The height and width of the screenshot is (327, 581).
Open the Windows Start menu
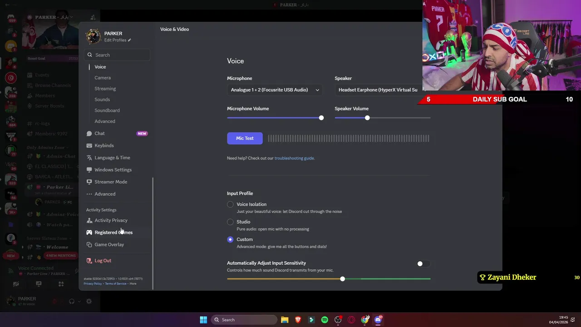tap(203, 320)
